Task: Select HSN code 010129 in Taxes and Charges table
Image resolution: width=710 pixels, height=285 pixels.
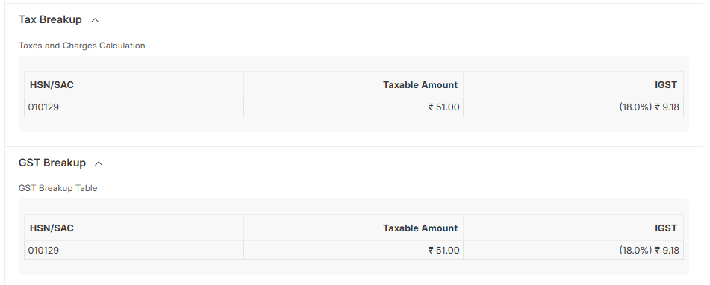Action: click(x=43, y=107)
